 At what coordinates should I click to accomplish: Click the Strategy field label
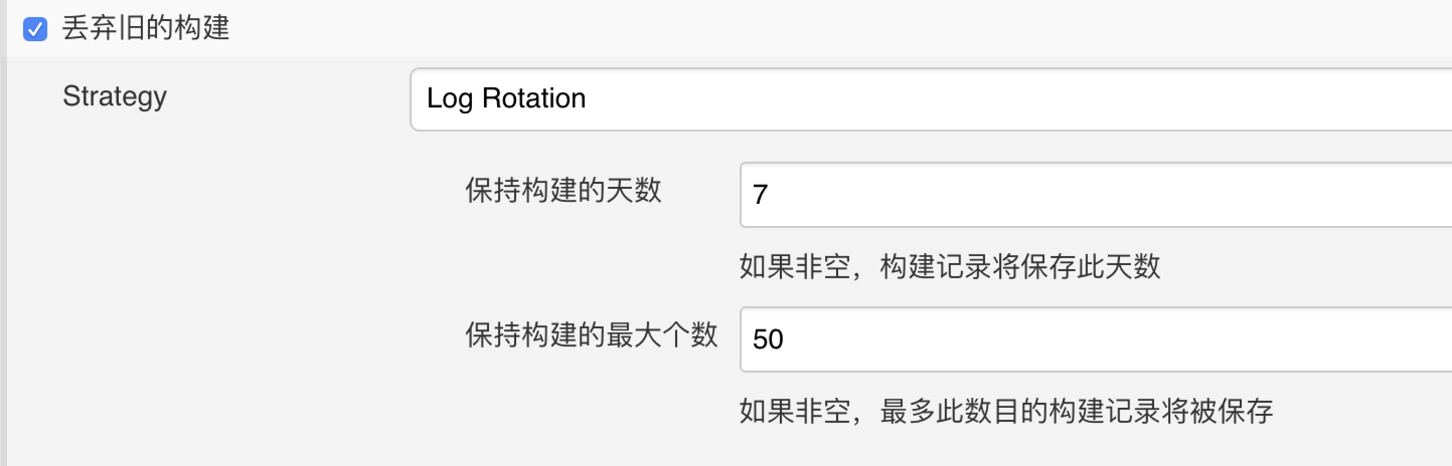(114, 97)
